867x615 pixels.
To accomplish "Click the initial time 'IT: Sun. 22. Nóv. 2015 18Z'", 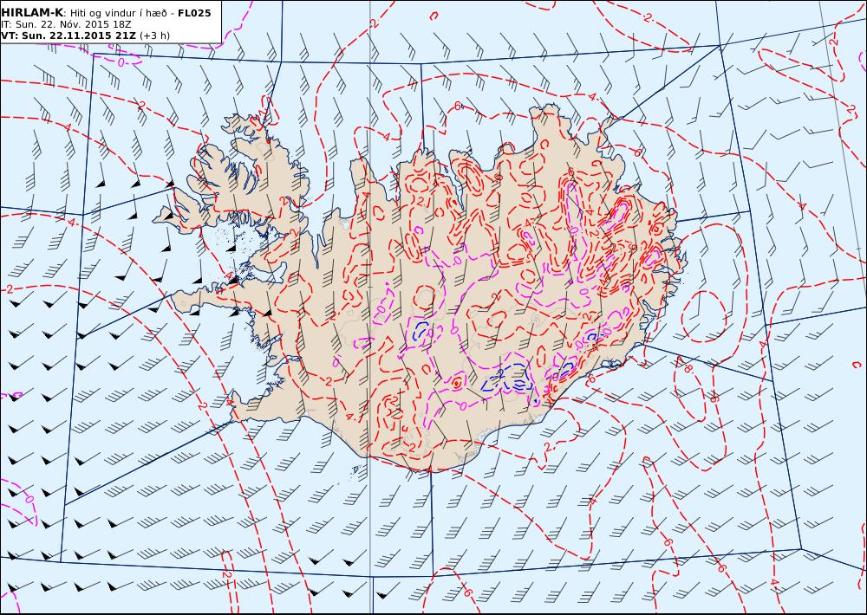I will click(66, 25).
